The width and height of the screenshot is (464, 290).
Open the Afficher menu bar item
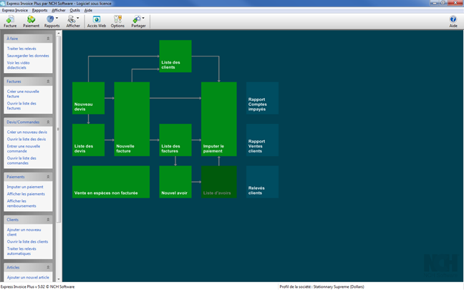(x=59, y=10)
